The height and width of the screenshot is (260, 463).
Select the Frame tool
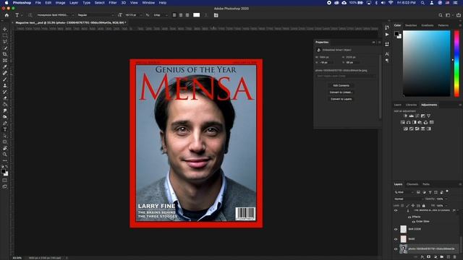[5, 61]
